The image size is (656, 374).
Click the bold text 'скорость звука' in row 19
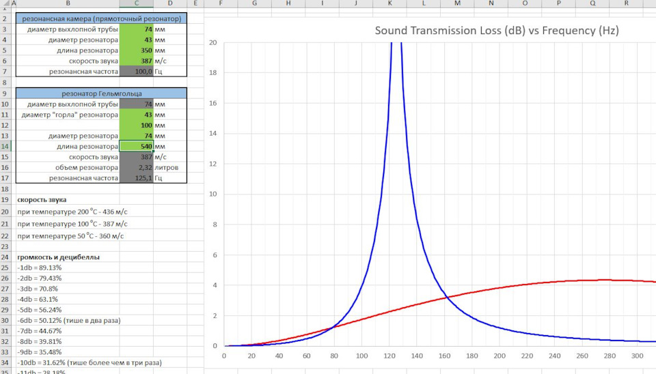click(x=42, y=200)
